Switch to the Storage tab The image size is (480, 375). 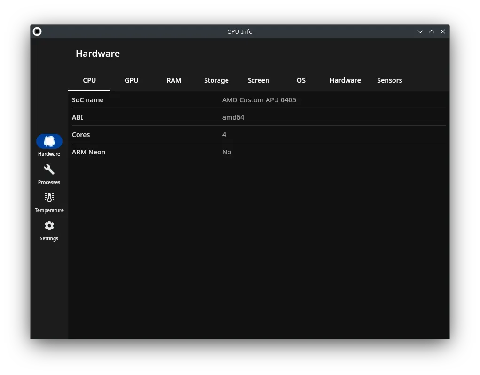pos(216,80)
